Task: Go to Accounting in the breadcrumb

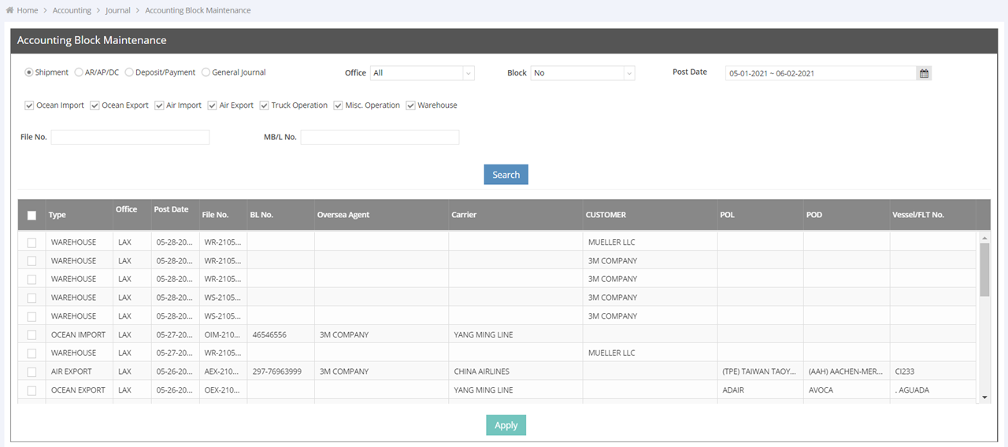Action: [x=72, y=10]
